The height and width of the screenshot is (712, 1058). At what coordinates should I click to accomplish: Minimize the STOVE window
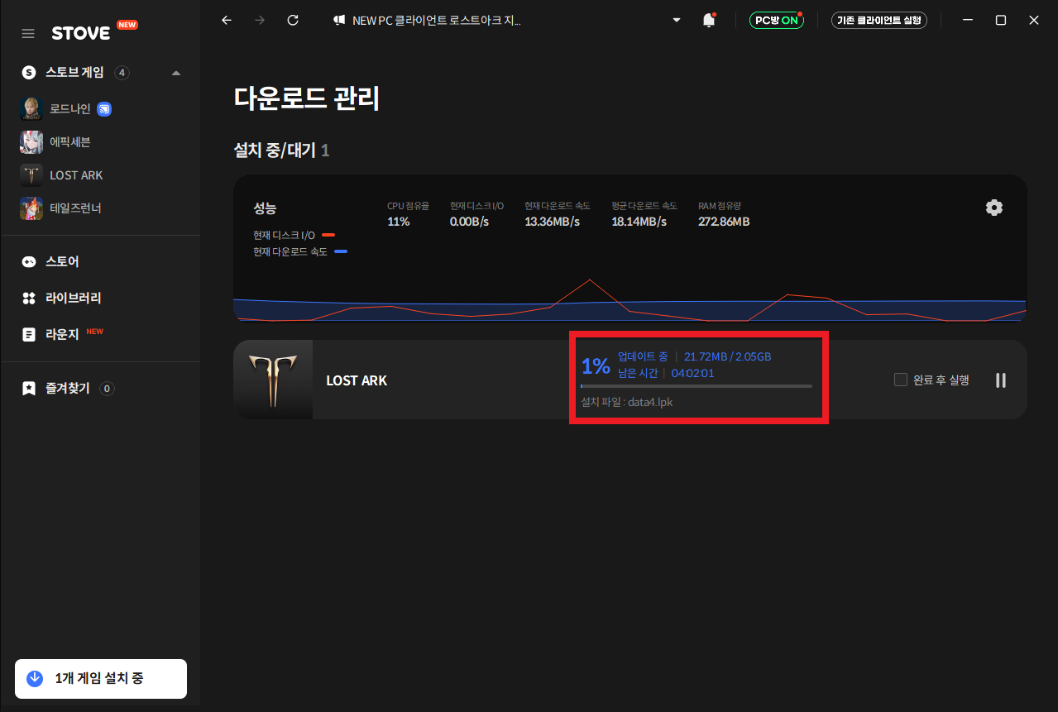968,20
